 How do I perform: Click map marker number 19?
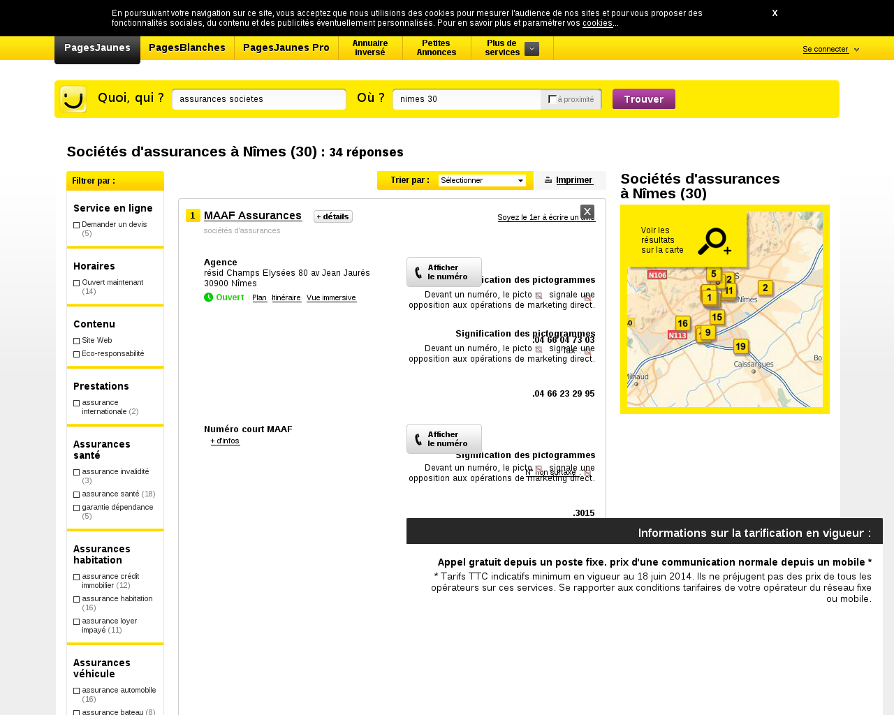(740, 347)
